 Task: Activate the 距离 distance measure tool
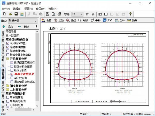click(x=132, y=20)
